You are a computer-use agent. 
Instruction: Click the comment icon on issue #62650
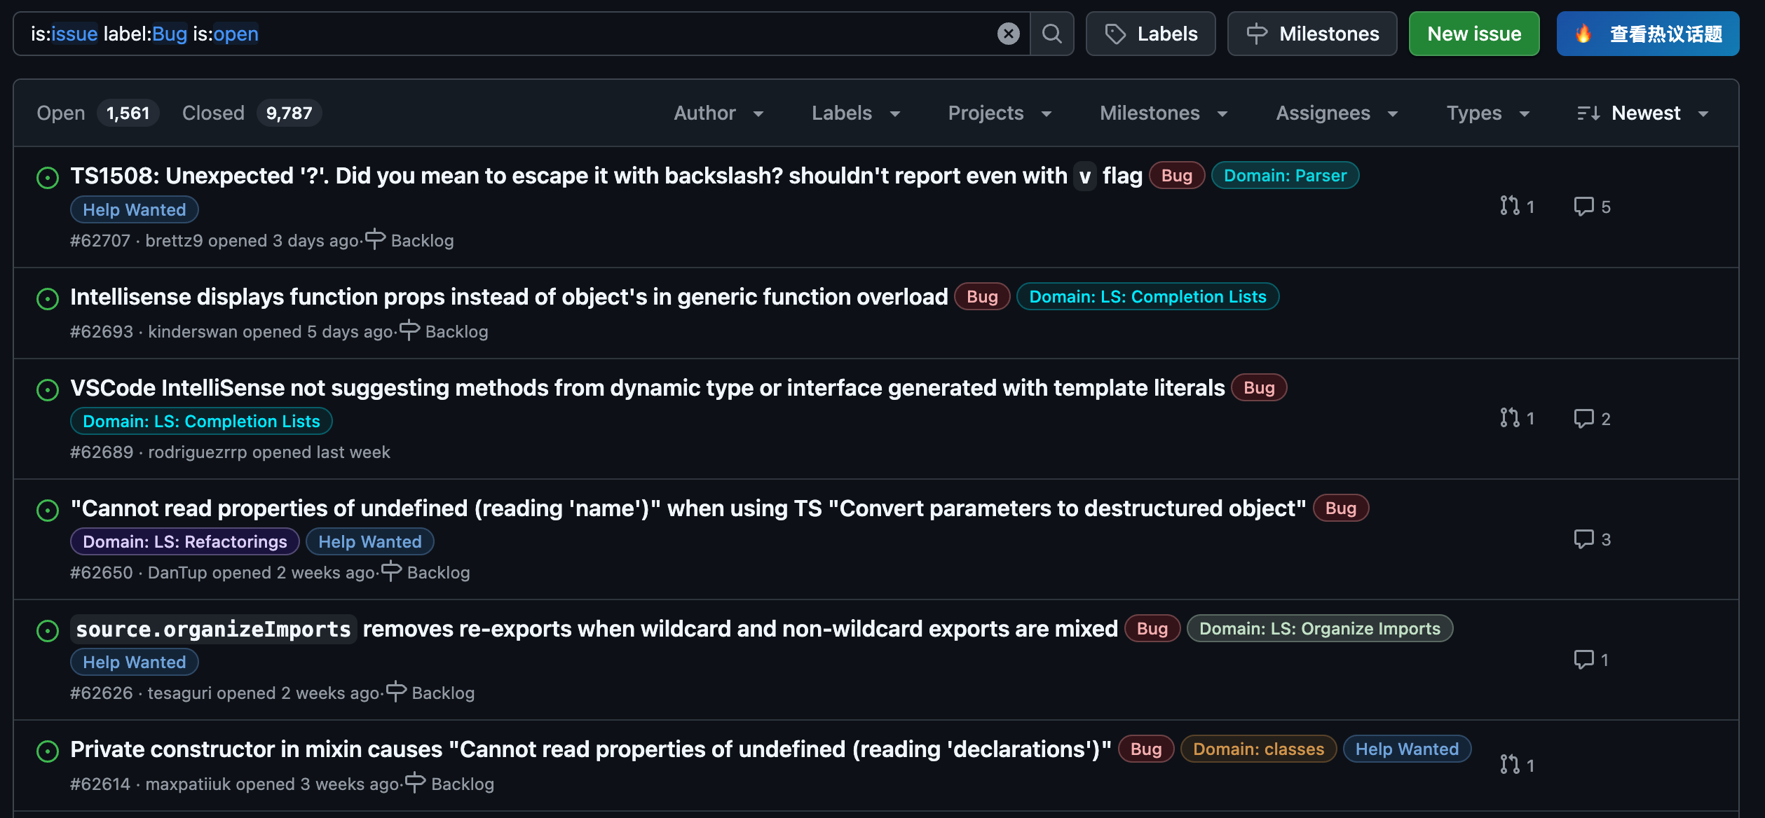(x=1583, y=539)
